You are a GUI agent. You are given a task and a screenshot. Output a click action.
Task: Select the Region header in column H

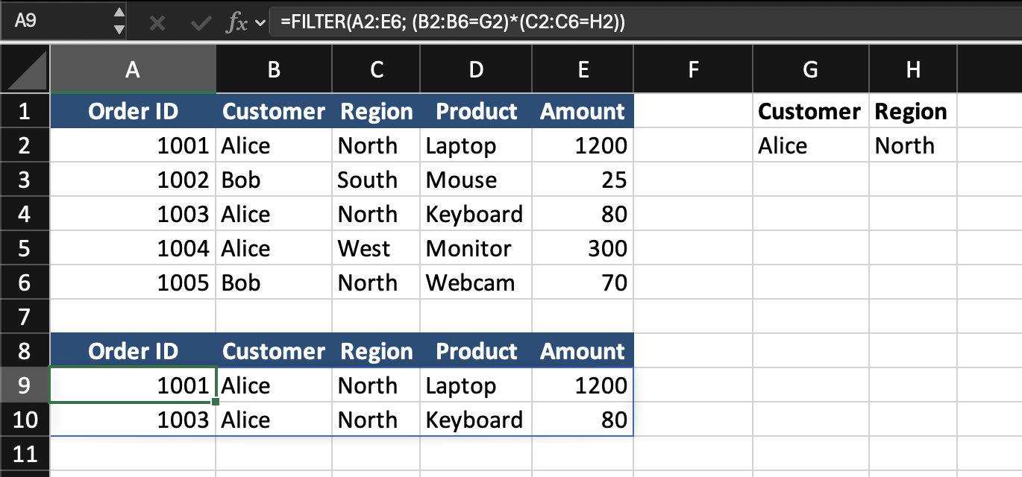click(912, 112)
